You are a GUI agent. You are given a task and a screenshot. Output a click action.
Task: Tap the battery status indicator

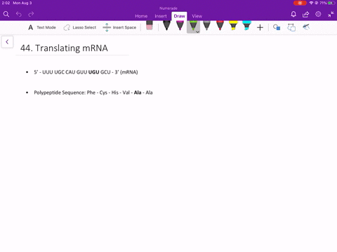tap(331, 3)
